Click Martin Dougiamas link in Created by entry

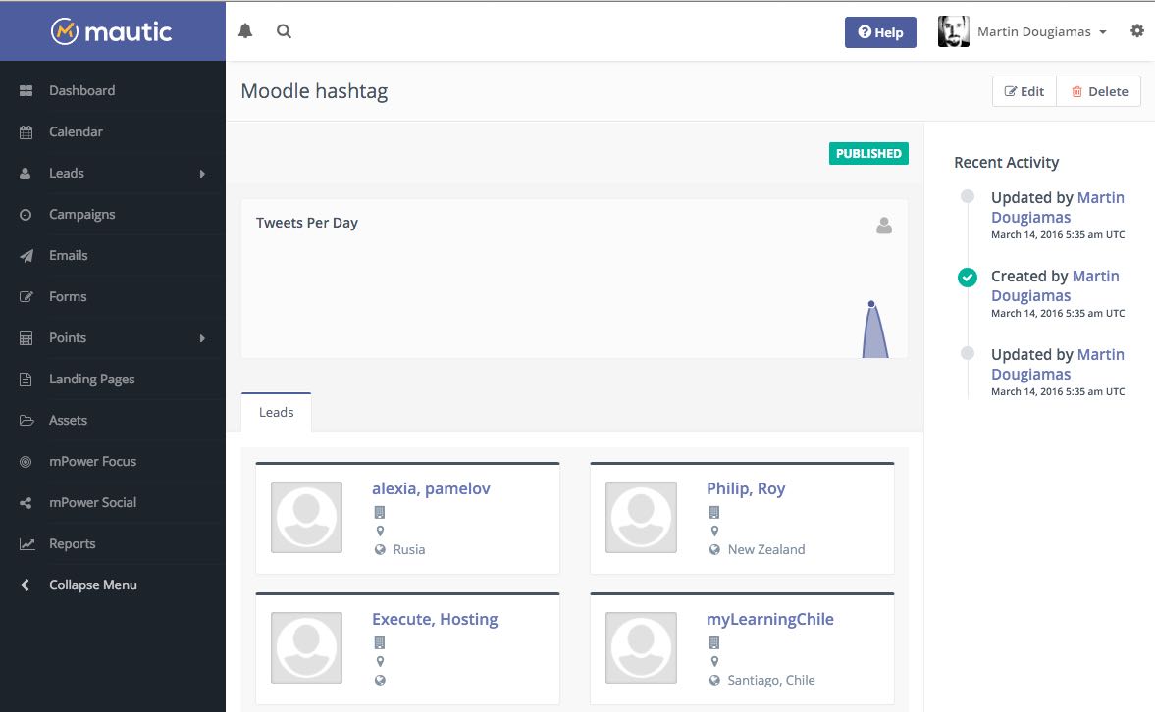point(1055,285)
